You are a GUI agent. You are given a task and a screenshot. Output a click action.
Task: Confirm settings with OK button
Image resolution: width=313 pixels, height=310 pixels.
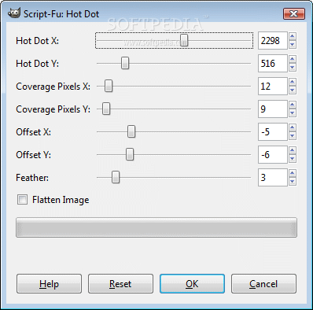tap(192, 284)
